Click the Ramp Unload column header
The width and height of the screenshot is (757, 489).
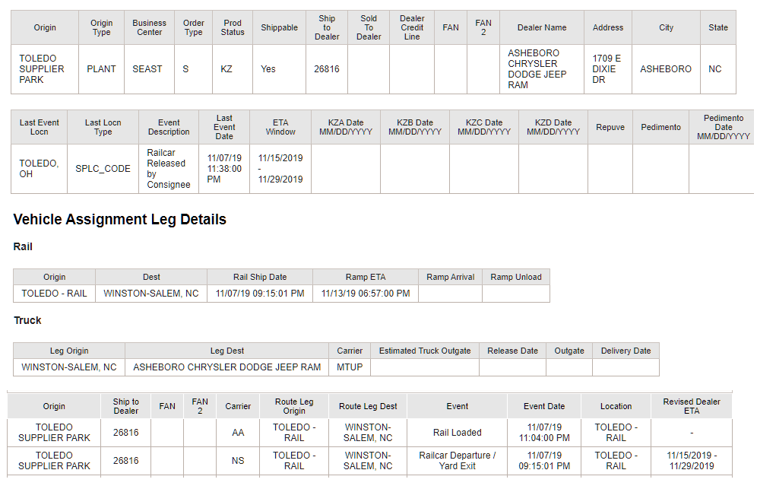click(x=515, y=277)
